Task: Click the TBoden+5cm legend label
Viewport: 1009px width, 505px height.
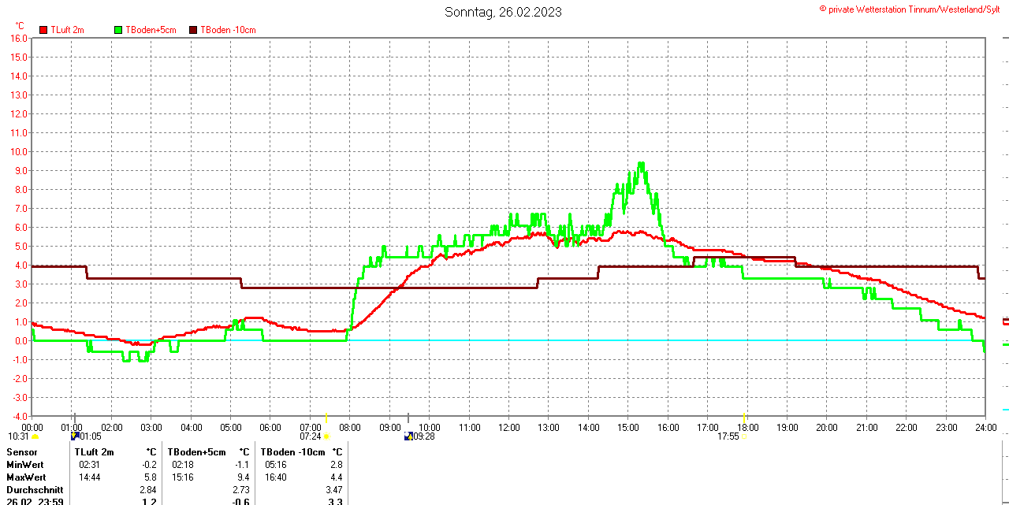Action: [151, 30]
